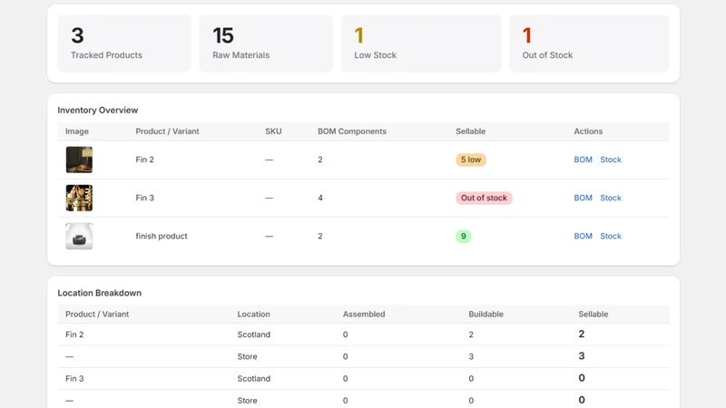Image resolution: width=726 pixels, height=408 pixels.
Task: Click 'Fin 2' in Location Breakdown table
Action: 74,335
